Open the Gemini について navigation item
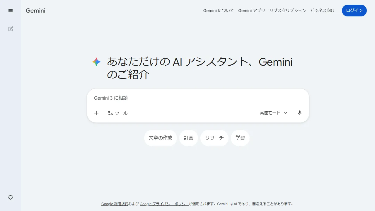Screen dimensions: 375x211 pyautogui.click(x=219, y=11)
